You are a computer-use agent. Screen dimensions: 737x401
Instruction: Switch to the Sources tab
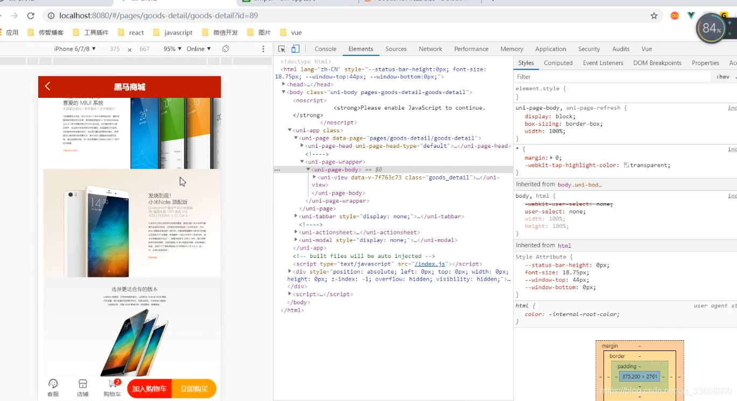396,49
